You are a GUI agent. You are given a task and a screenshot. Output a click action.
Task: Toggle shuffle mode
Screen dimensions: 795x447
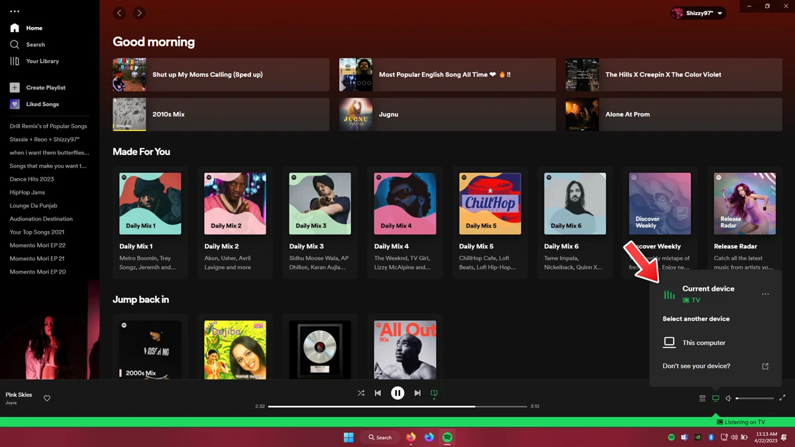361,393
